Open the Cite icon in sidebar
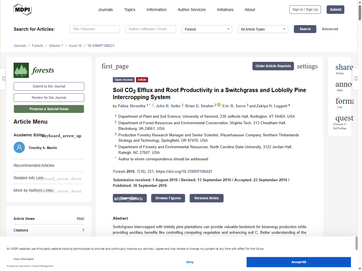The width and height of the screenshot is (362, 271). click(344, 101)
